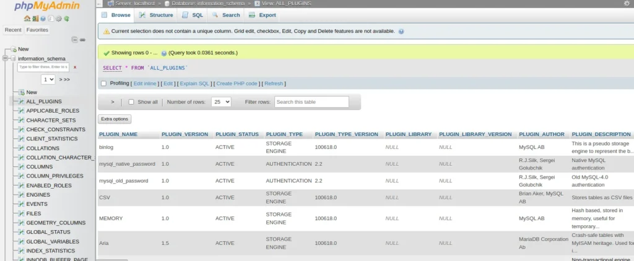Open the navigation page number dropdown

click(48, 80)
